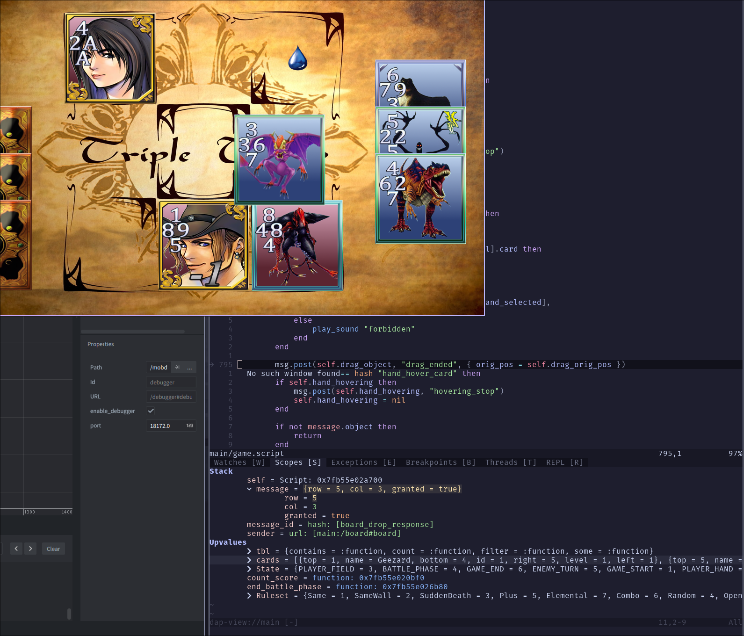Image resolution: width=744 pixels, height=636 pixels.
Task: Click the 'row = 5' variable line
Action: pos(300,498)
